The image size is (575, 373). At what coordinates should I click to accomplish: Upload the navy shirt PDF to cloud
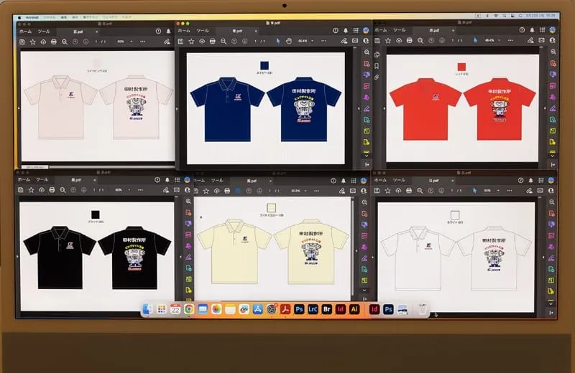coord(202,42)
